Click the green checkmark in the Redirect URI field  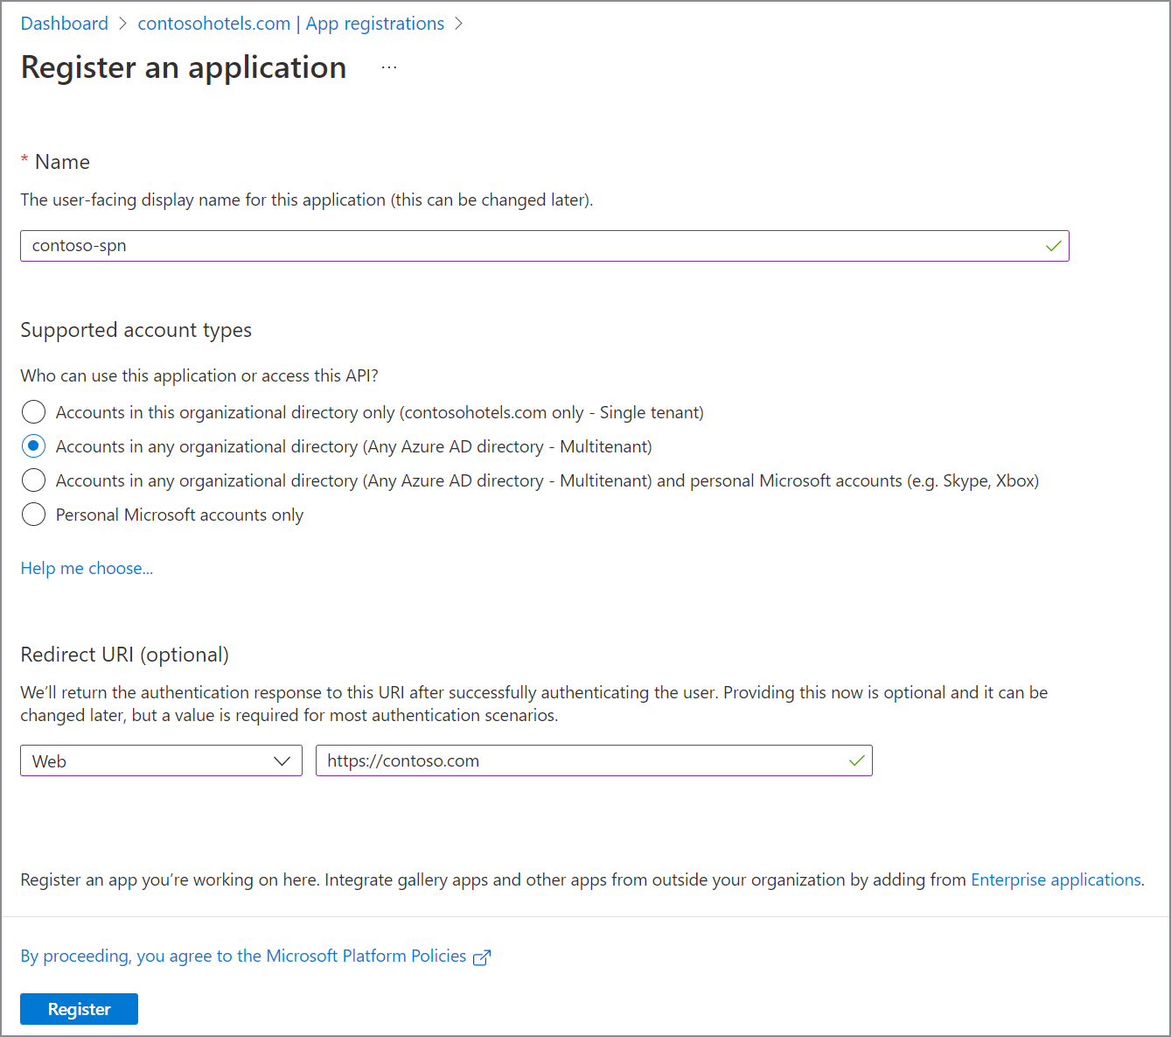856,760
